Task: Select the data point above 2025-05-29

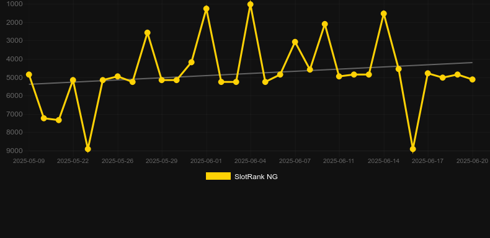Action: point(161,81)
